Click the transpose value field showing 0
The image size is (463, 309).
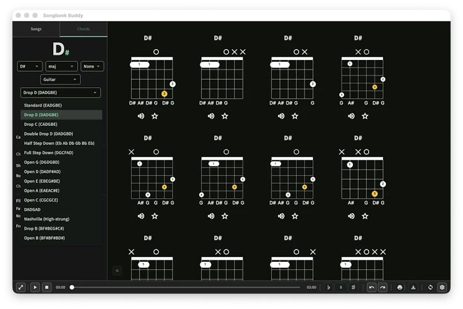pos(341,287)
